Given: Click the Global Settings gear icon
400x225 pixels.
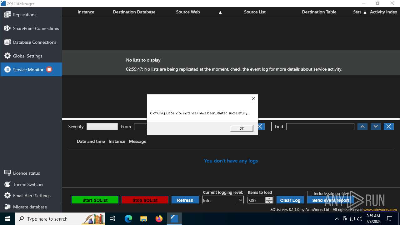Looking at the screenshot, I should (7, 56).
